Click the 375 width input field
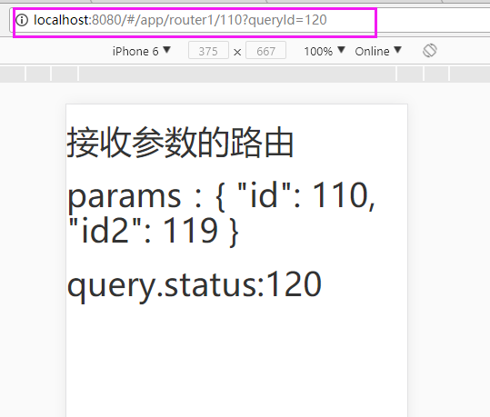 pyautogui.click(x=208, y=50)
